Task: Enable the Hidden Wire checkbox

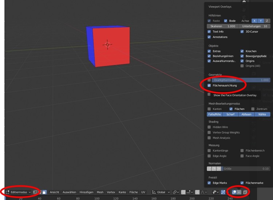Action: (209, 127)
